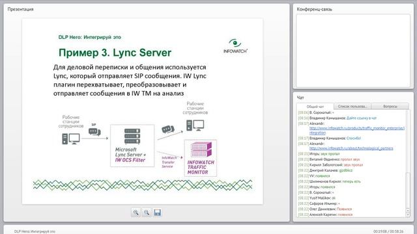Click the message from Сафаров Ильмир
The height and width of the screenshot is (234, 417).
pyautogui.click(x=319, y=203)
